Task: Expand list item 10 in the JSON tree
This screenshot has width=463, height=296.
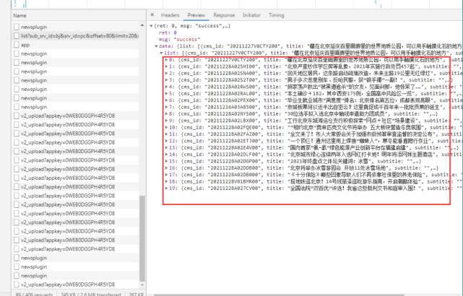Action: coord(167,127)
